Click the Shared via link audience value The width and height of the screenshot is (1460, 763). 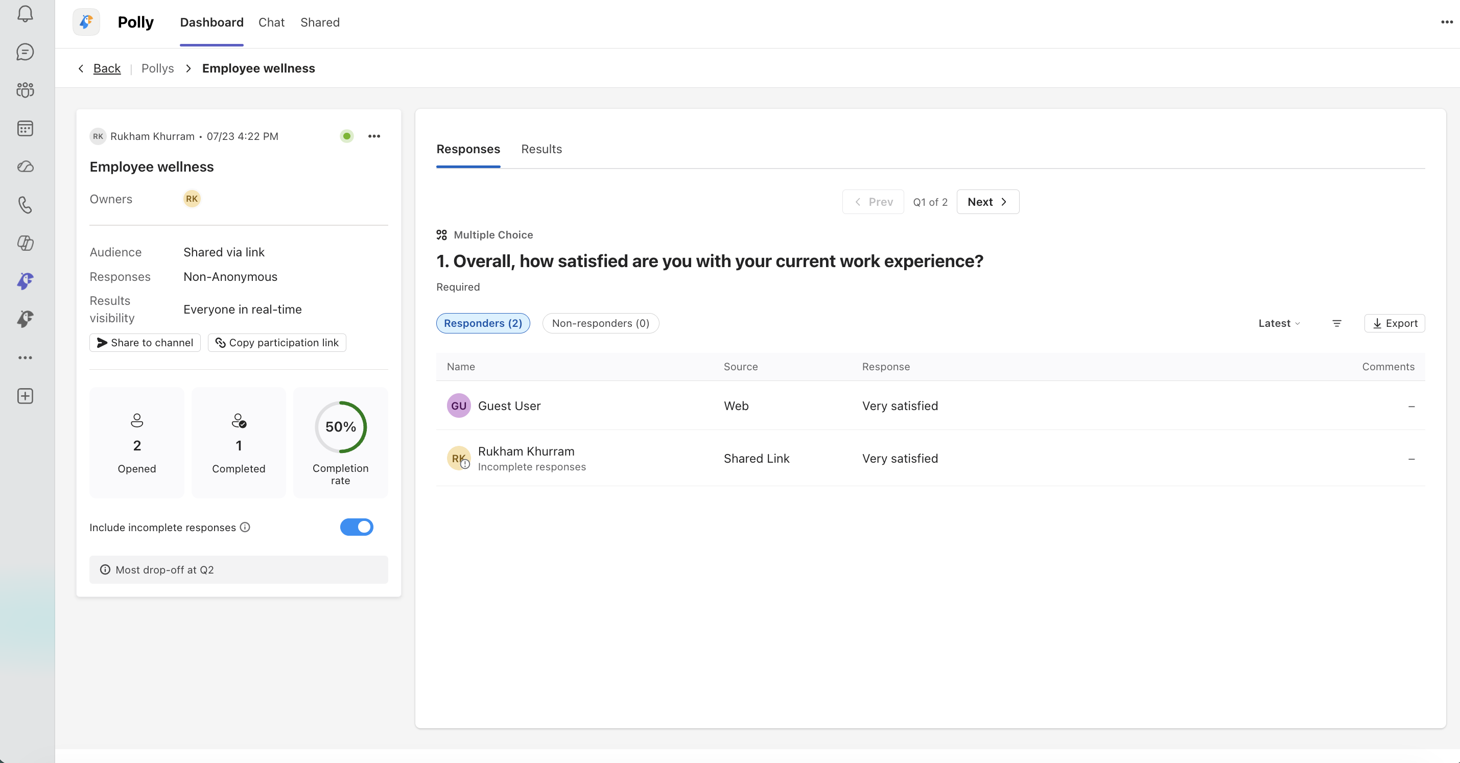[224, 252]
